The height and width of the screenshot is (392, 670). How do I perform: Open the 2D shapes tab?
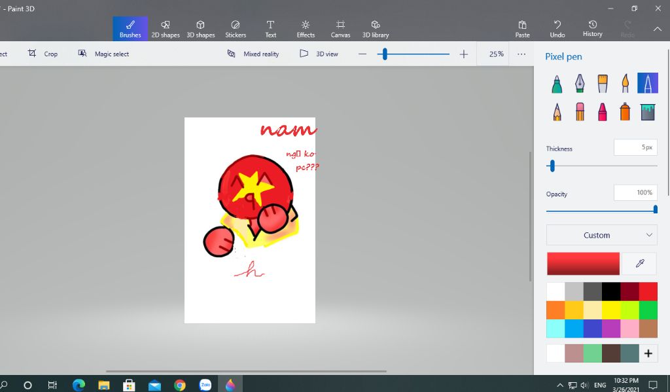point(166,29)
